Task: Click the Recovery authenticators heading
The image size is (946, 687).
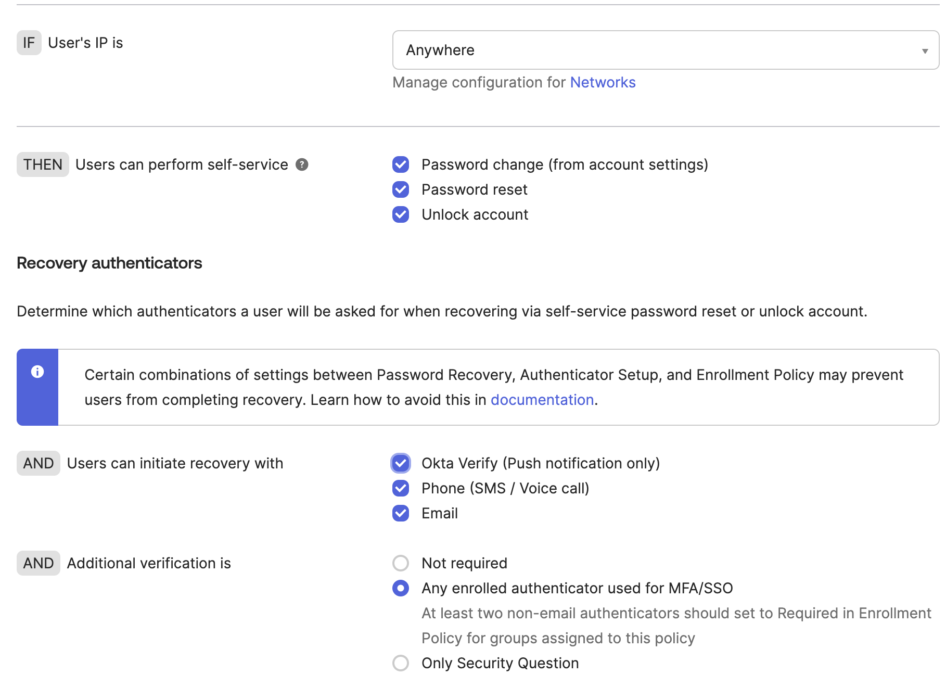Action: pos(109,263)
